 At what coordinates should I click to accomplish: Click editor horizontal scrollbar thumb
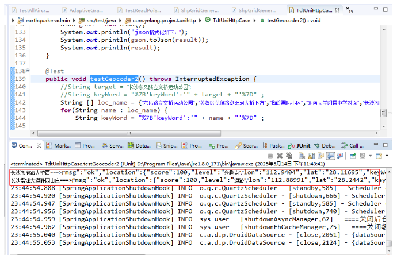pyautogui.click(x=129, y=133)
